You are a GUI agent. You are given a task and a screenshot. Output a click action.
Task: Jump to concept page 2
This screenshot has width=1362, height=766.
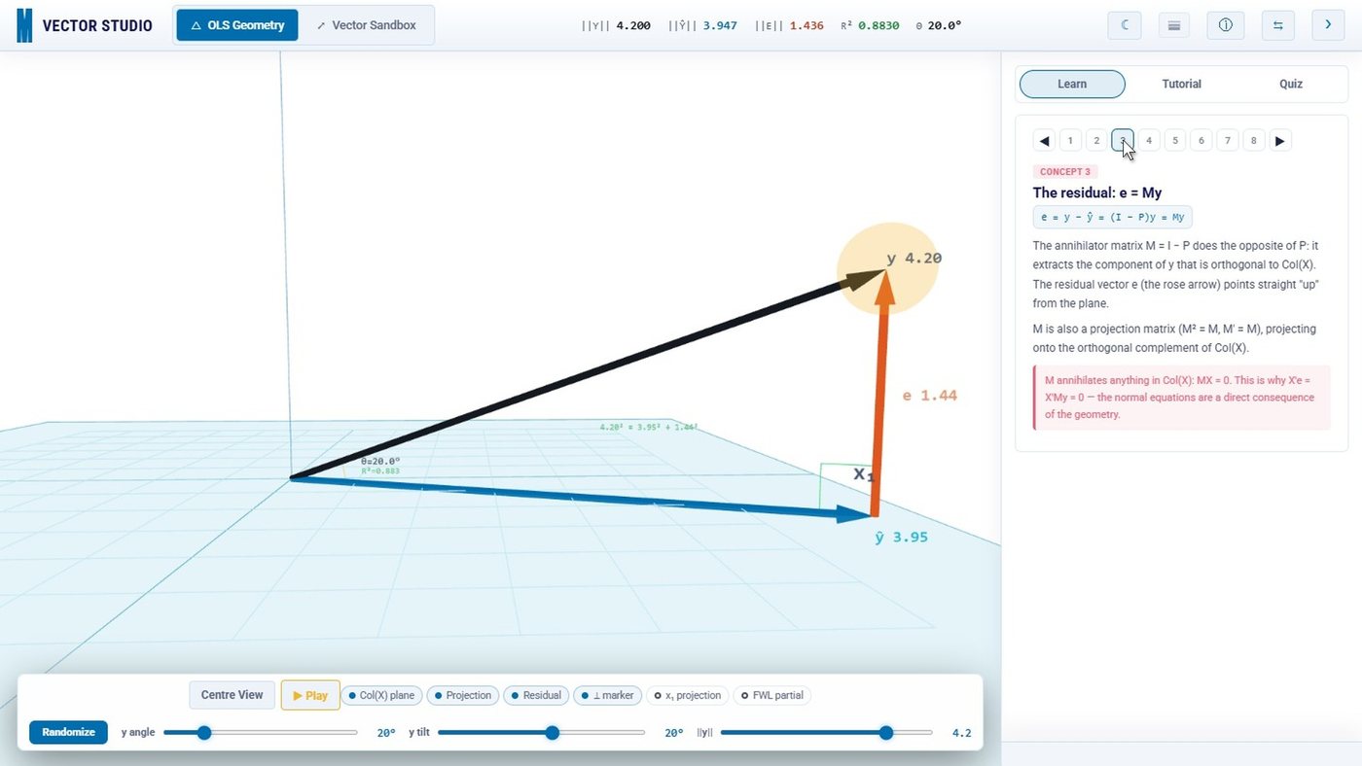pos(1096,141)
